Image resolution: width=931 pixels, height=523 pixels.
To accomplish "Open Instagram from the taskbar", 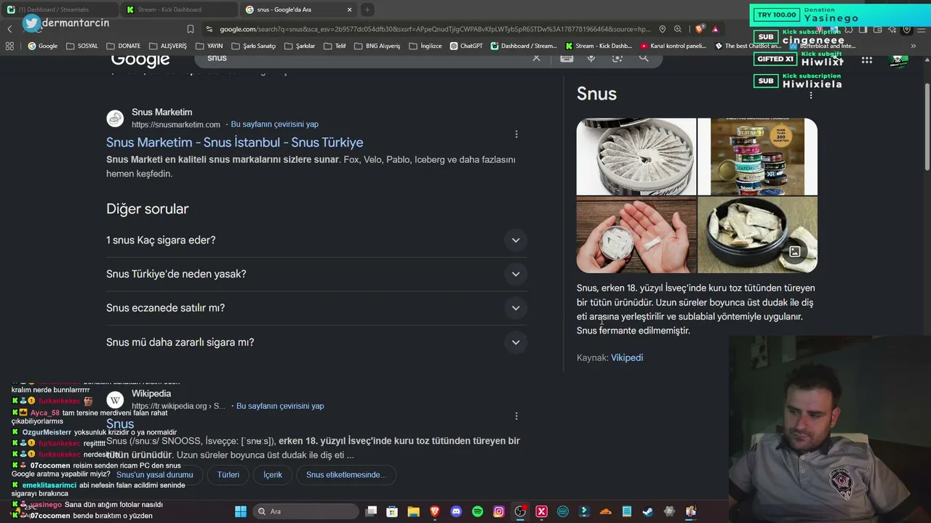I will [499, 511].
